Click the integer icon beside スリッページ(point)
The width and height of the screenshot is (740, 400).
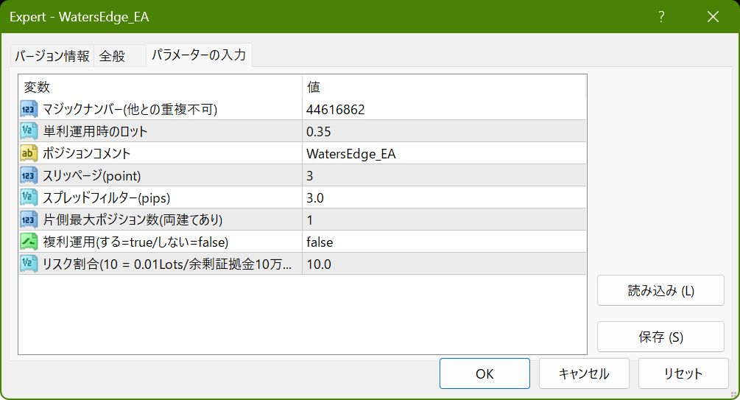click(29, 176)
